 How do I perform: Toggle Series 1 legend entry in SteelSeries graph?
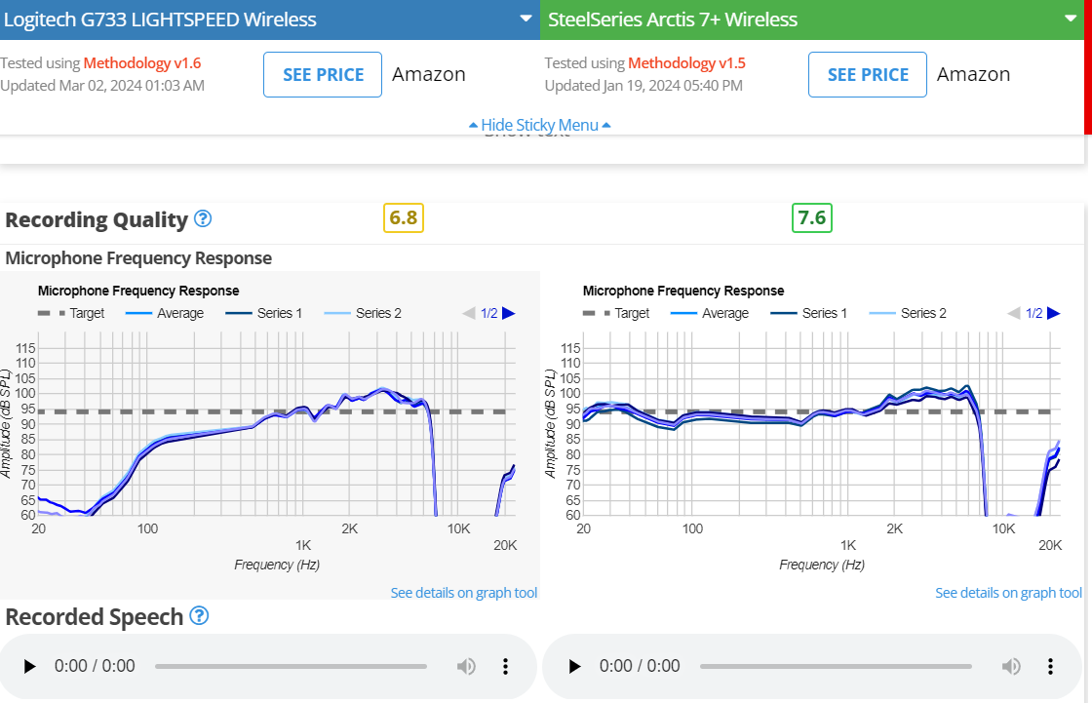pyautogui.click(x=809, y=314)
